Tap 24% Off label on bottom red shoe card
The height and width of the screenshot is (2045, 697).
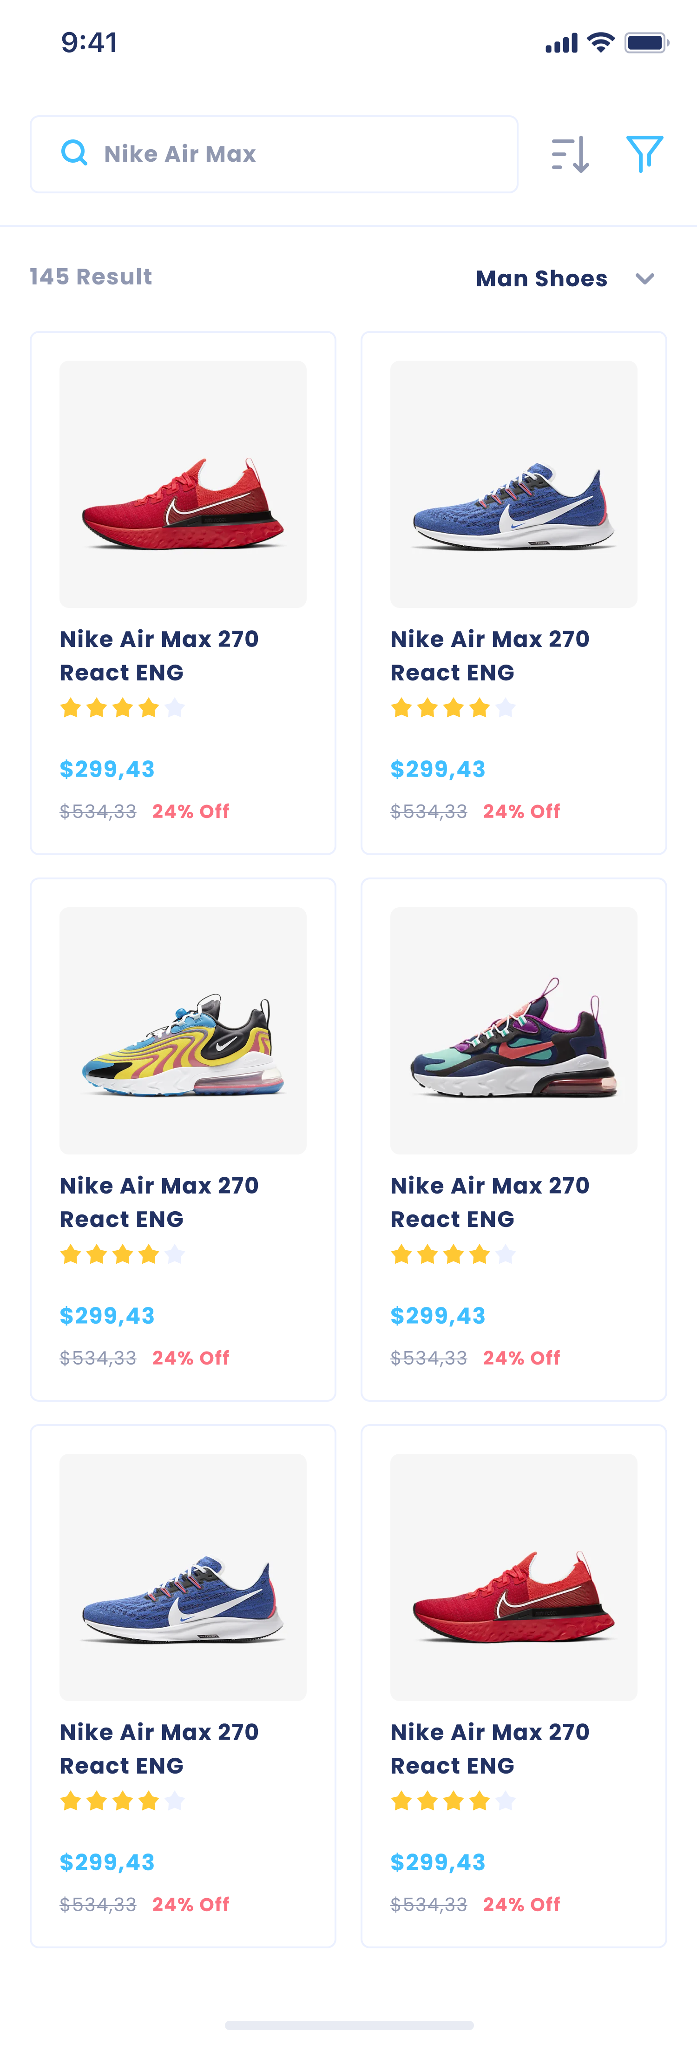click(x=521, y=1904)
